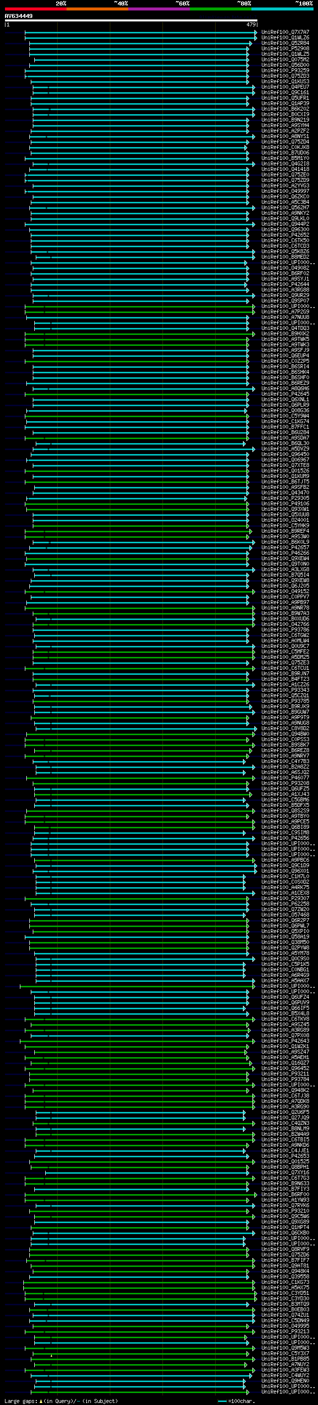The width and height of the screenshot is (318, 1405).
Task: Click the UniRef100_C3YD51 hit label
Action: (285, 1293)
